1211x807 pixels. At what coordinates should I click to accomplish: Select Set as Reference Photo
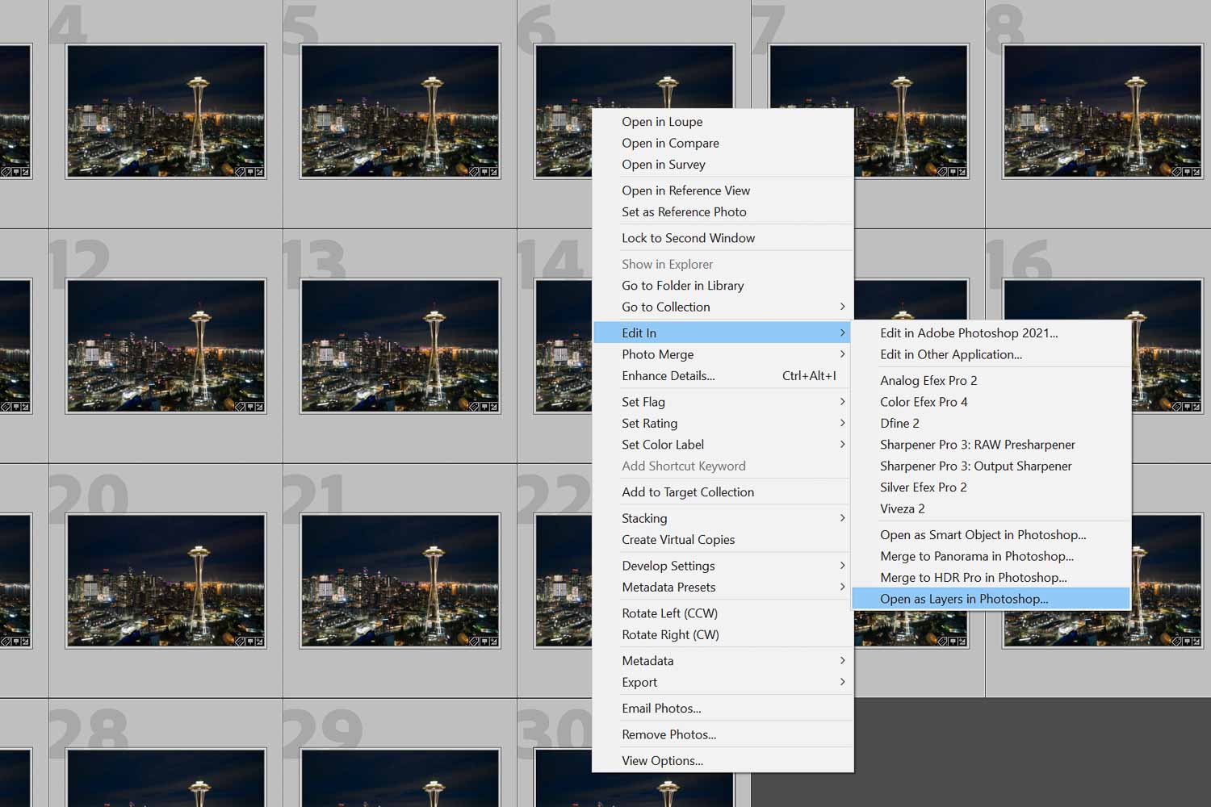click(x=723, y=212)
